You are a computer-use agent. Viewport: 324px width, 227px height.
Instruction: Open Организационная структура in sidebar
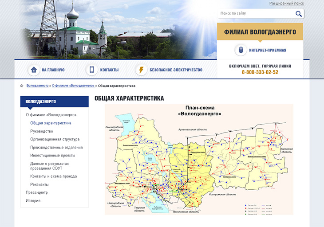pyautogui.click(x=55, y=139)
